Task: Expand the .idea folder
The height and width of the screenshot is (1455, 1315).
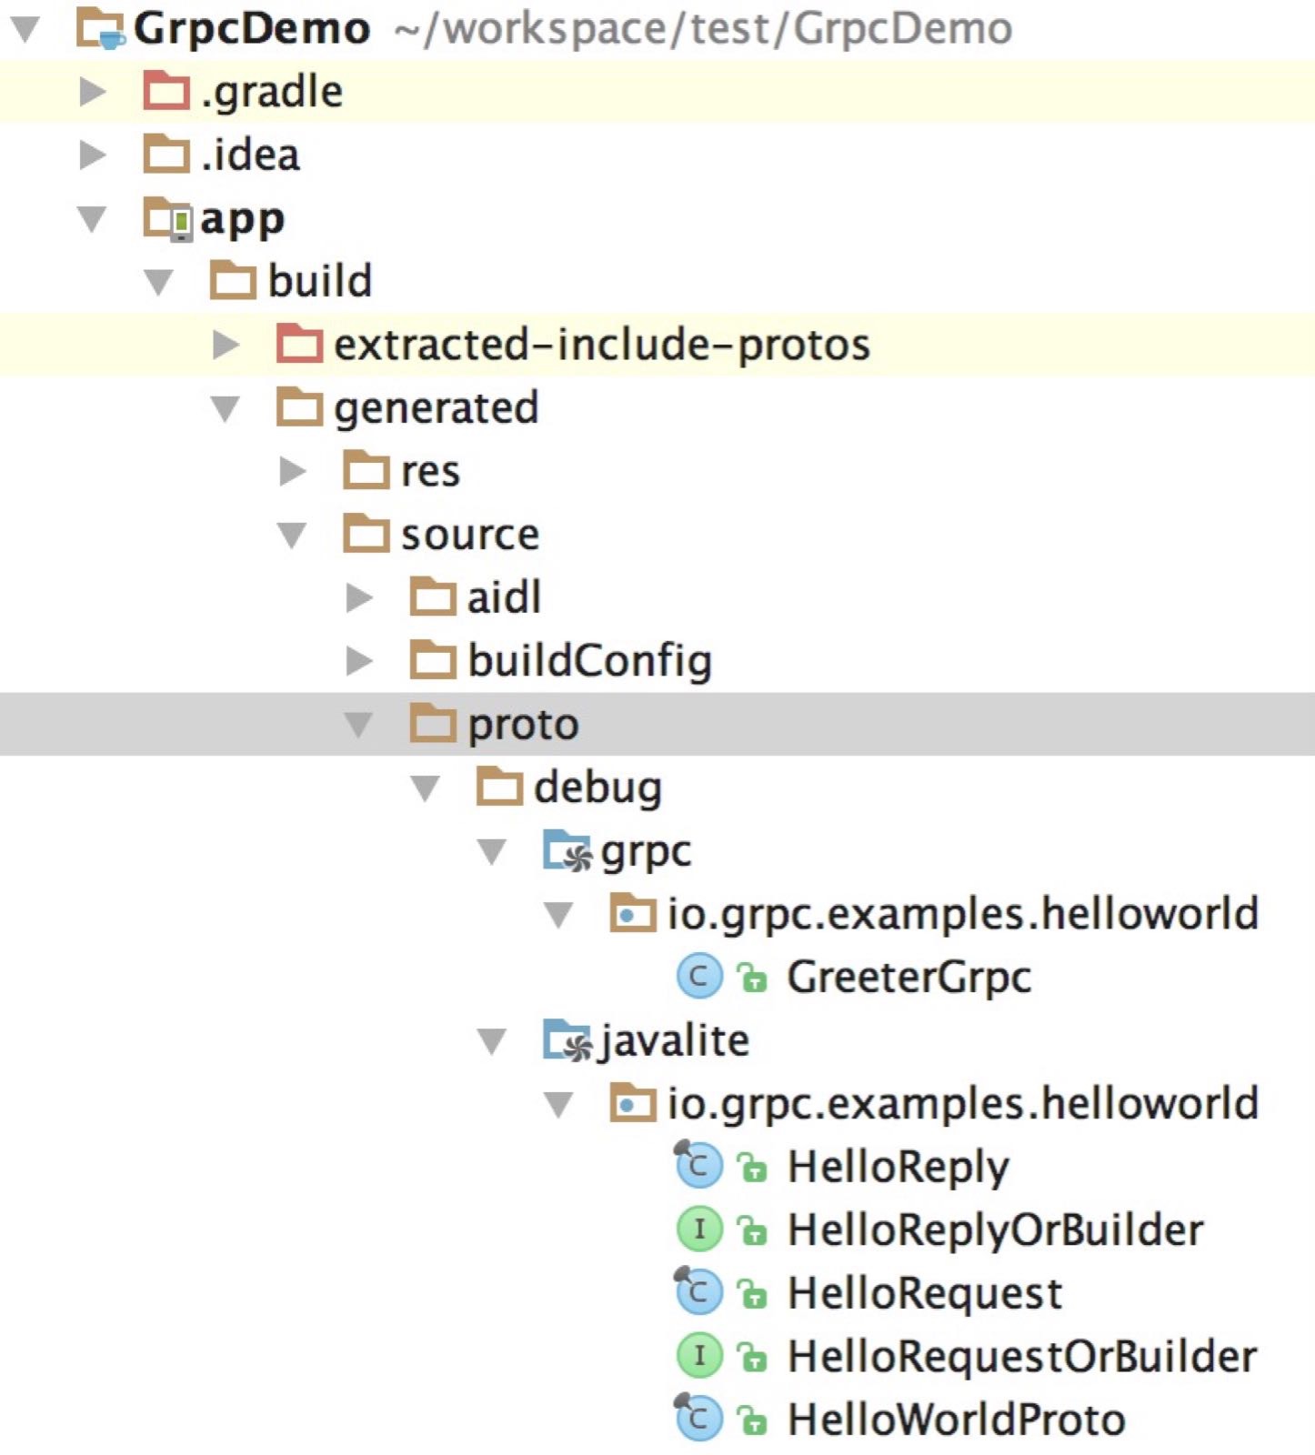Action: 92,155
